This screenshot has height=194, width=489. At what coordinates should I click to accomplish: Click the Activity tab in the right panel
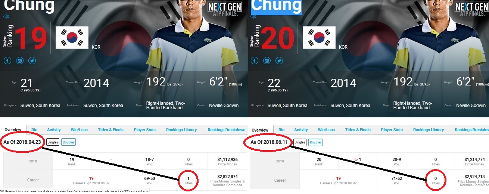tap(301, 130)
